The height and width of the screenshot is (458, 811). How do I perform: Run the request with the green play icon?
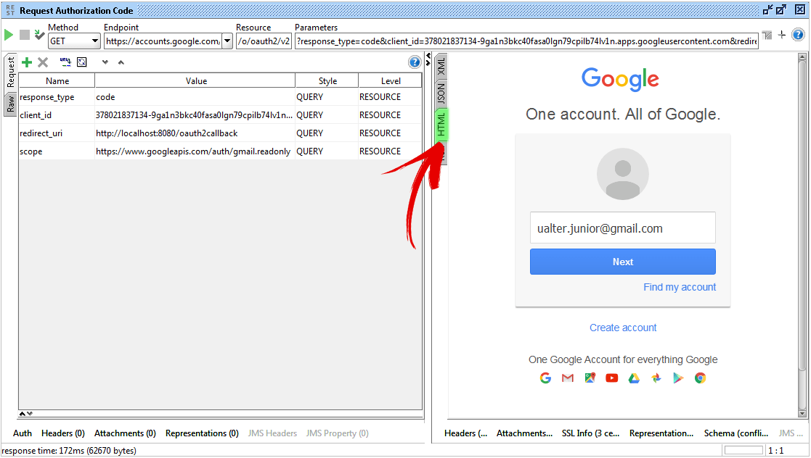(x=9, y=34)
